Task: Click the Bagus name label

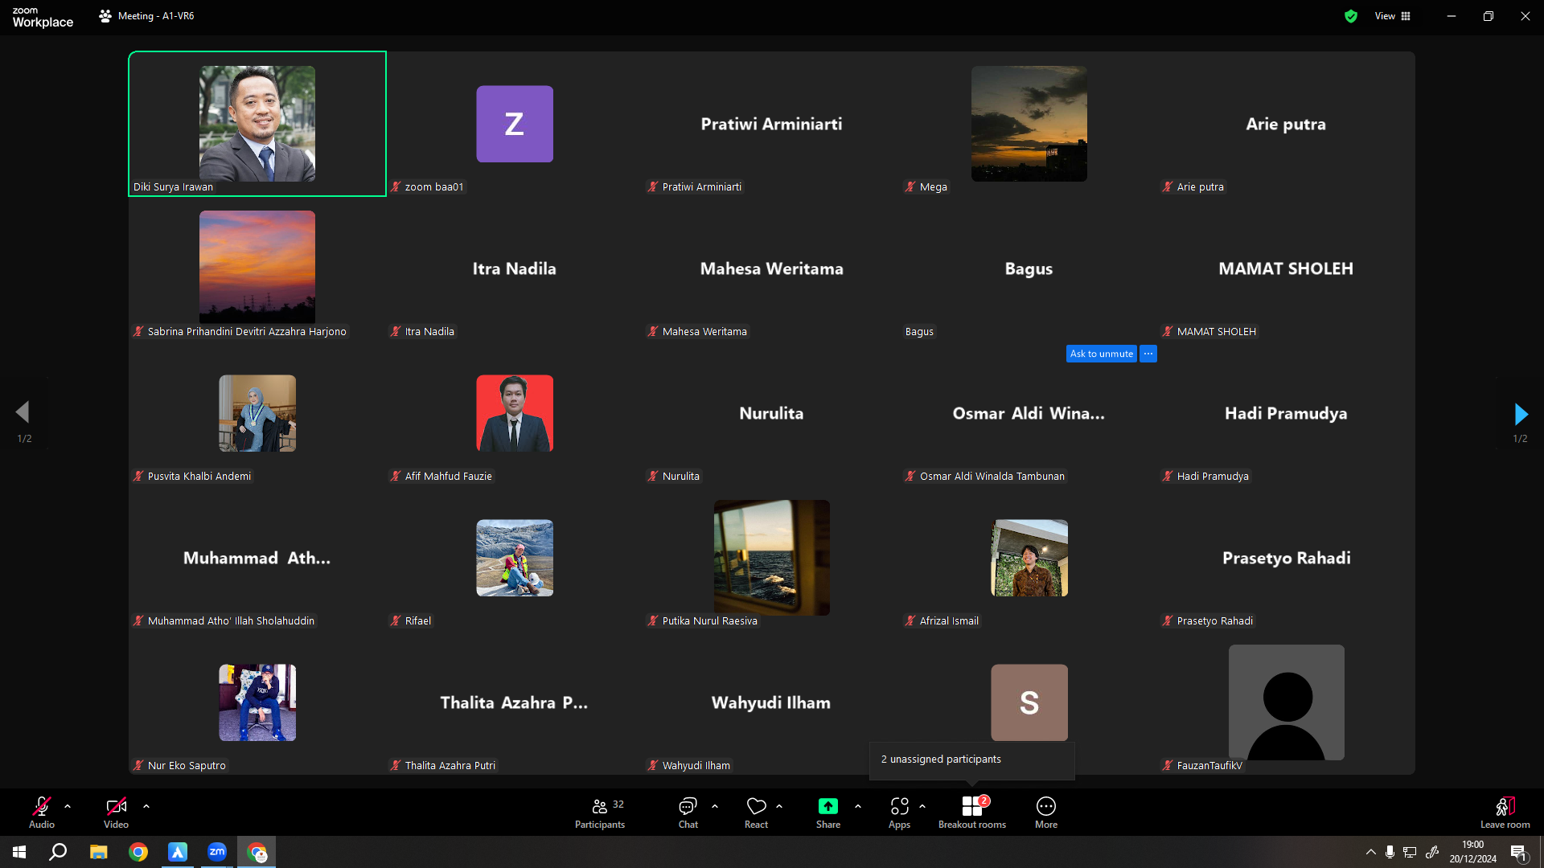Action: 919,331
